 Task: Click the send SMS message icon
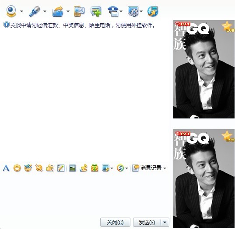coord(79,11)
